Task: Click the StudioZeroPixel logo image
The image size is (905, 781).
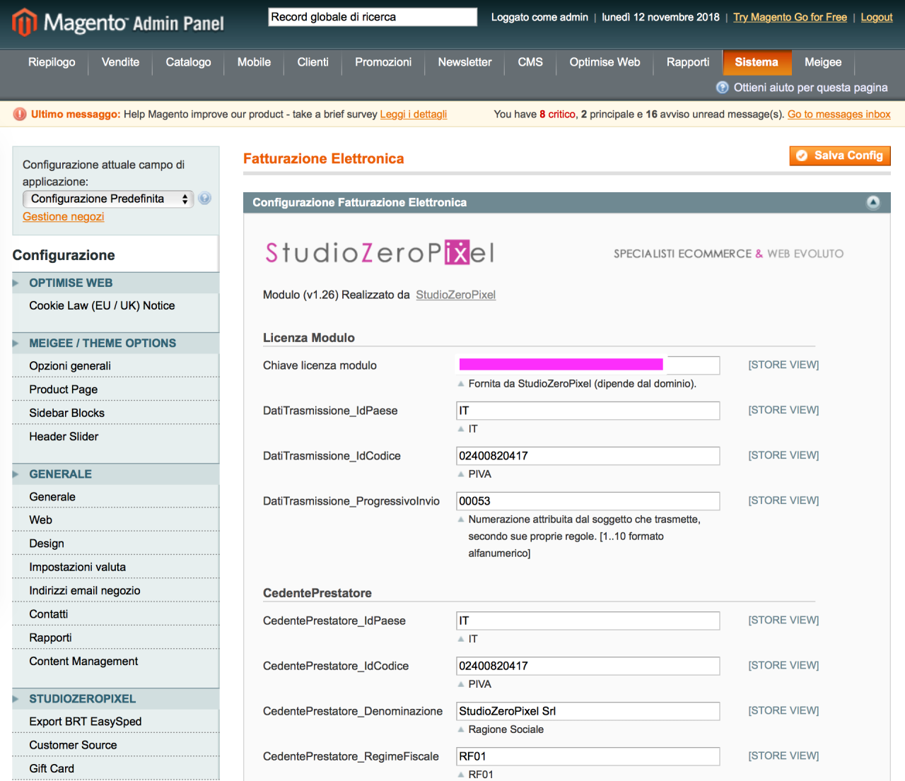Action: tap(380, 252)
